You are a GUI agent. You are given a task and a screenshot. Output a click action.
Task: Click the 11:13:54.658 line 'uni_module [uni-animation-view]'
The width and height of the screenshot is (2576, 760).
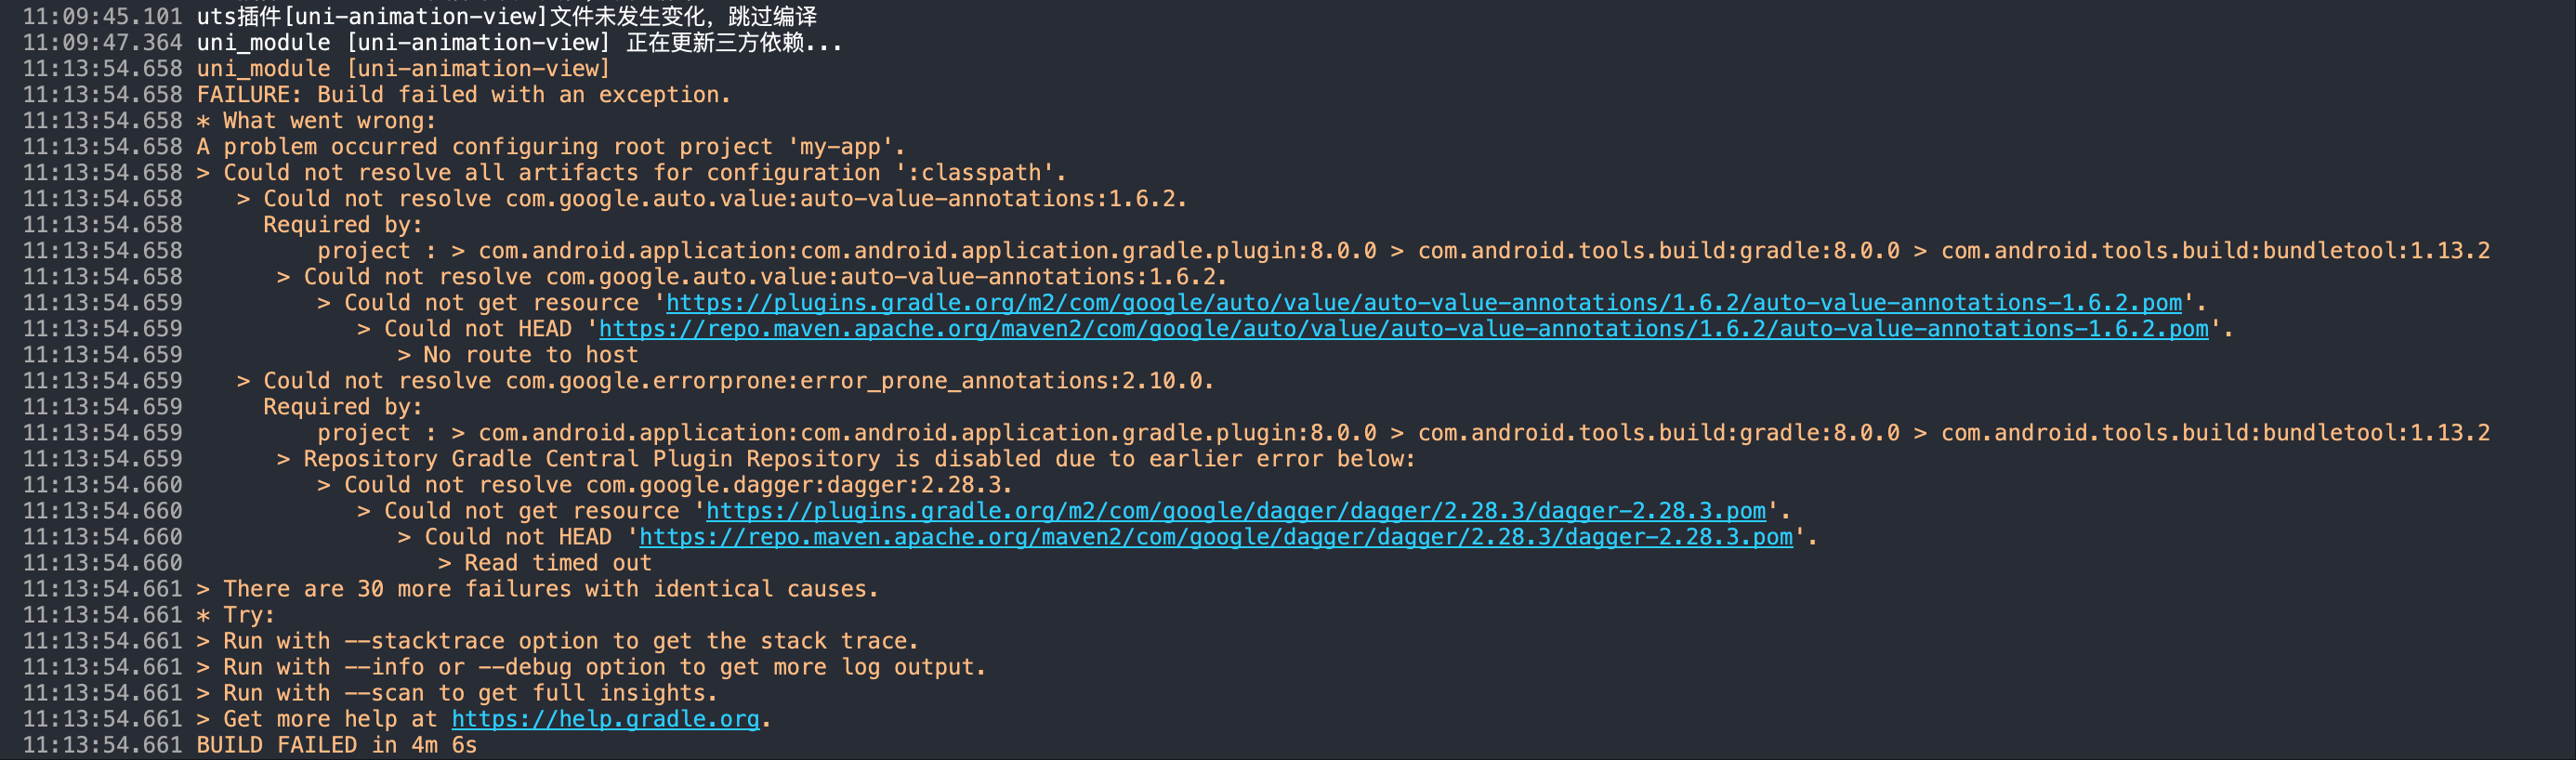coord(403,69)
